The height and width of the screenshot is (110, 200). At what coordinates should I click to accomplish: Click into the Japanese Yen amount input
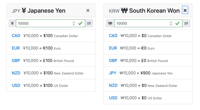coord(50,23)
